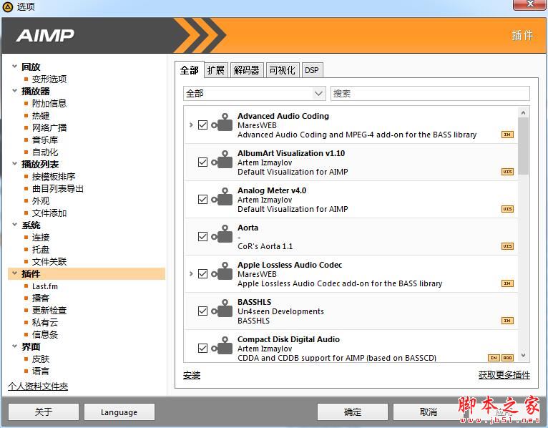548x428 pixels.
Task: Click the Compact Disk Digital Audio plugin icon
Action: point(222,346)
